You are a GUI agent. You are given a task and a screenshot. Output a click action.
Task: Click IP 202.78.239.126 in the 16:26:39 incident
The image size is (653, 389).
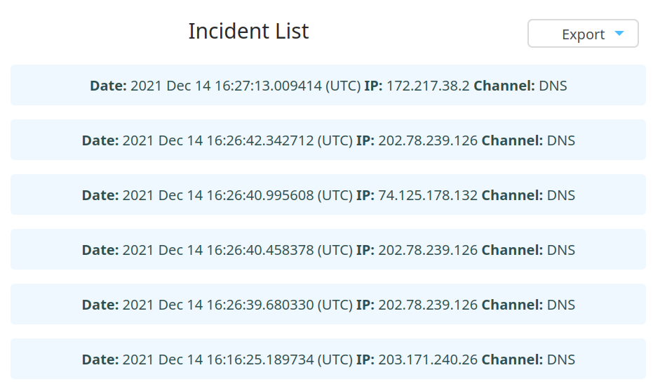coord(428,305)
